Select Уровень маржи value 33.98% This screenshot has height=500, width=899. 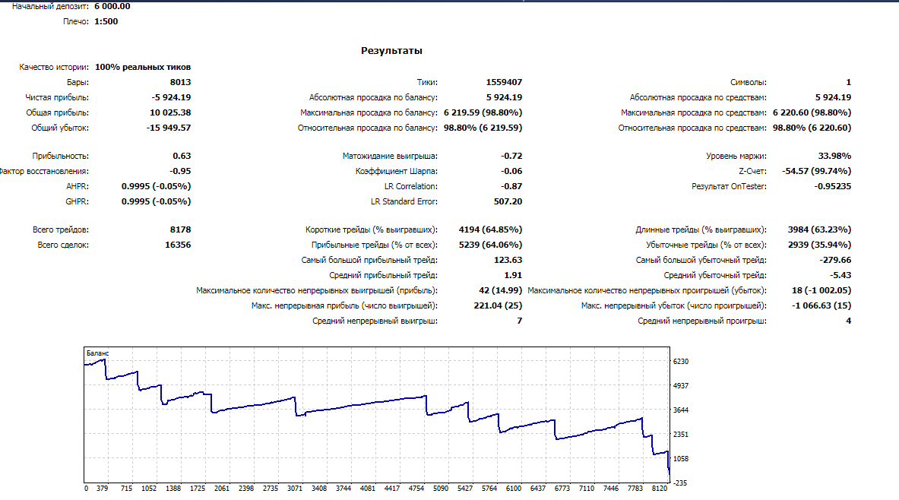point(834,156)
